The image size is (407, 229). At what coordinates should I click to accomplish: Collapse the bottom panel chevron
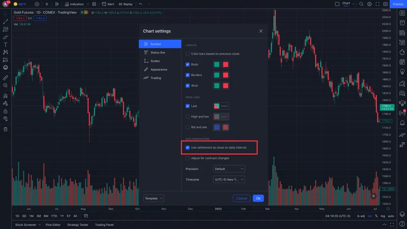point(384,224)
